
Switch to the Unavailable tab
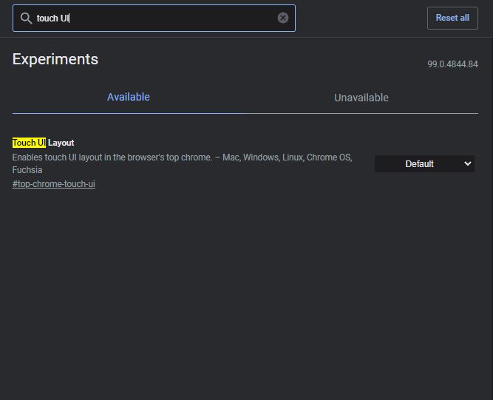pos(361,98)
